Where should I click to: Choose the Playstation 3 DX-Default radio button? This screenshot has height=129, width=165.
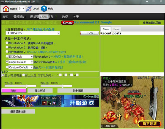pos(7,56)
